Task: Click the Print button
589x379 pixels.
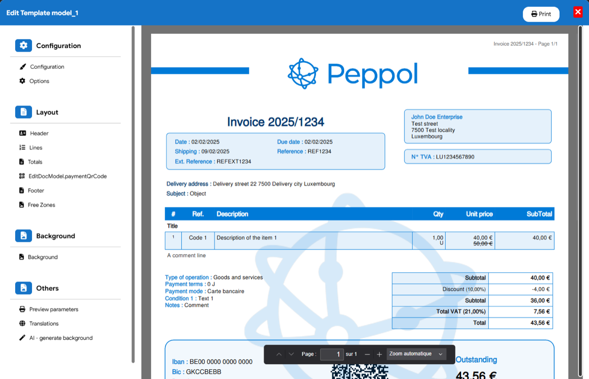Action: click(541, 14)
